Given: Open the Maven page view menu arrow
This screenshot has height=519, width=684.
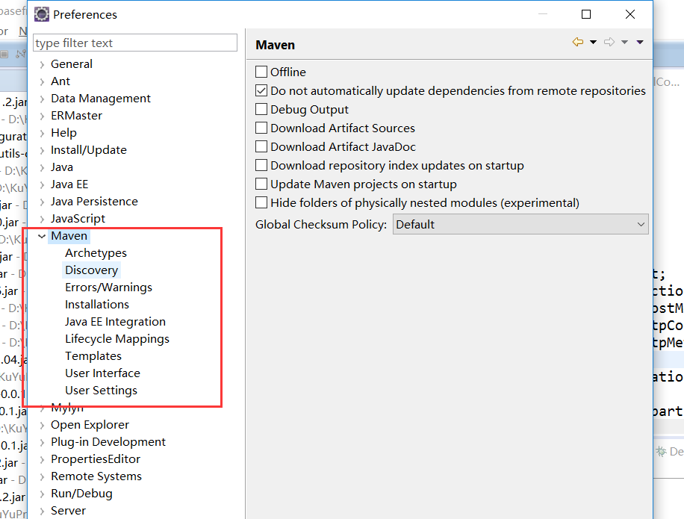Looking at the screenshot, I should [640, 43].
